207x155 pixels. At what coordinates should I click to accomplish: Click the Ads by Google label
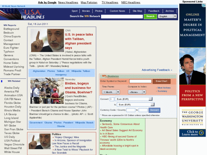point(47,3)
